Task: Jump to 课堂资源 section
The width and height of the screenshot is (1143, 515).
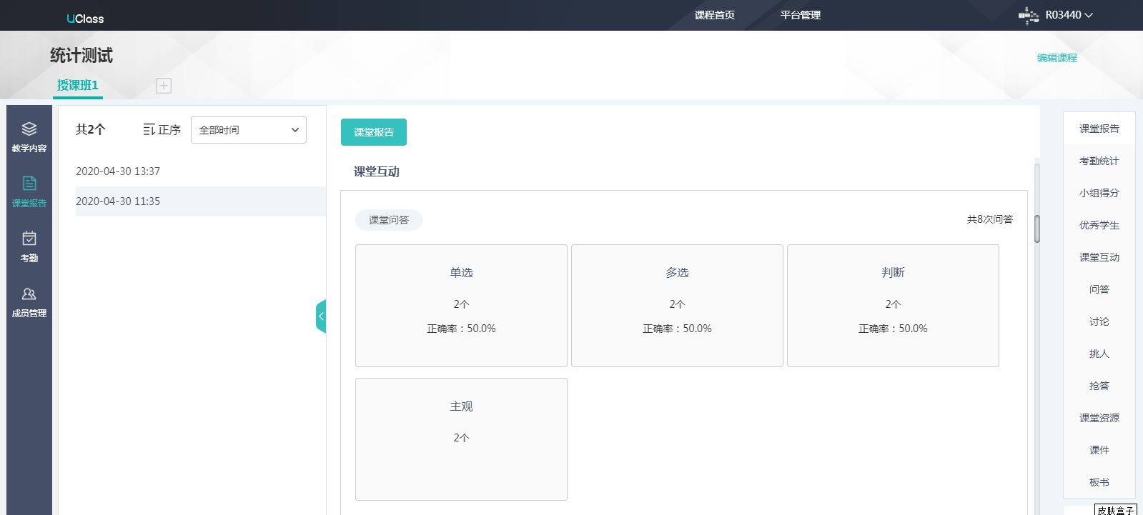Action: click(x=1099, y=418)
